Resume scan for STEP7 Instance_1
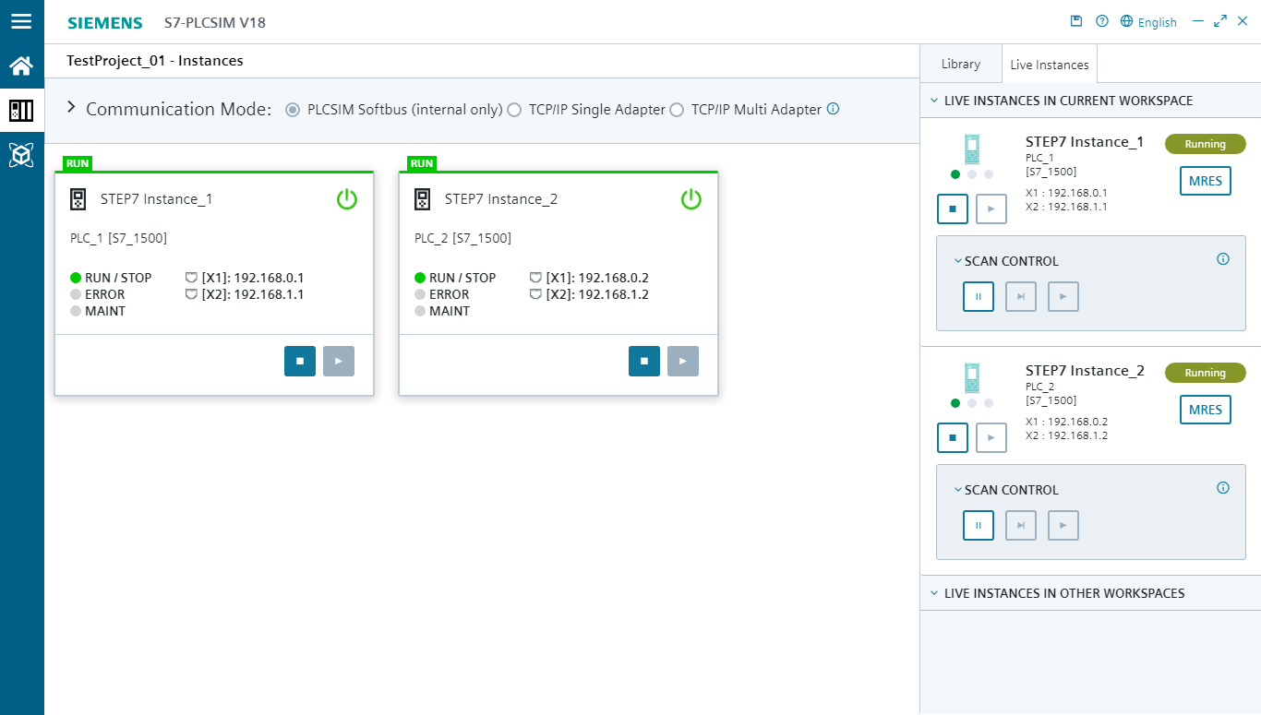This screenshot has height=715, width=1261. pos(1063,296)
